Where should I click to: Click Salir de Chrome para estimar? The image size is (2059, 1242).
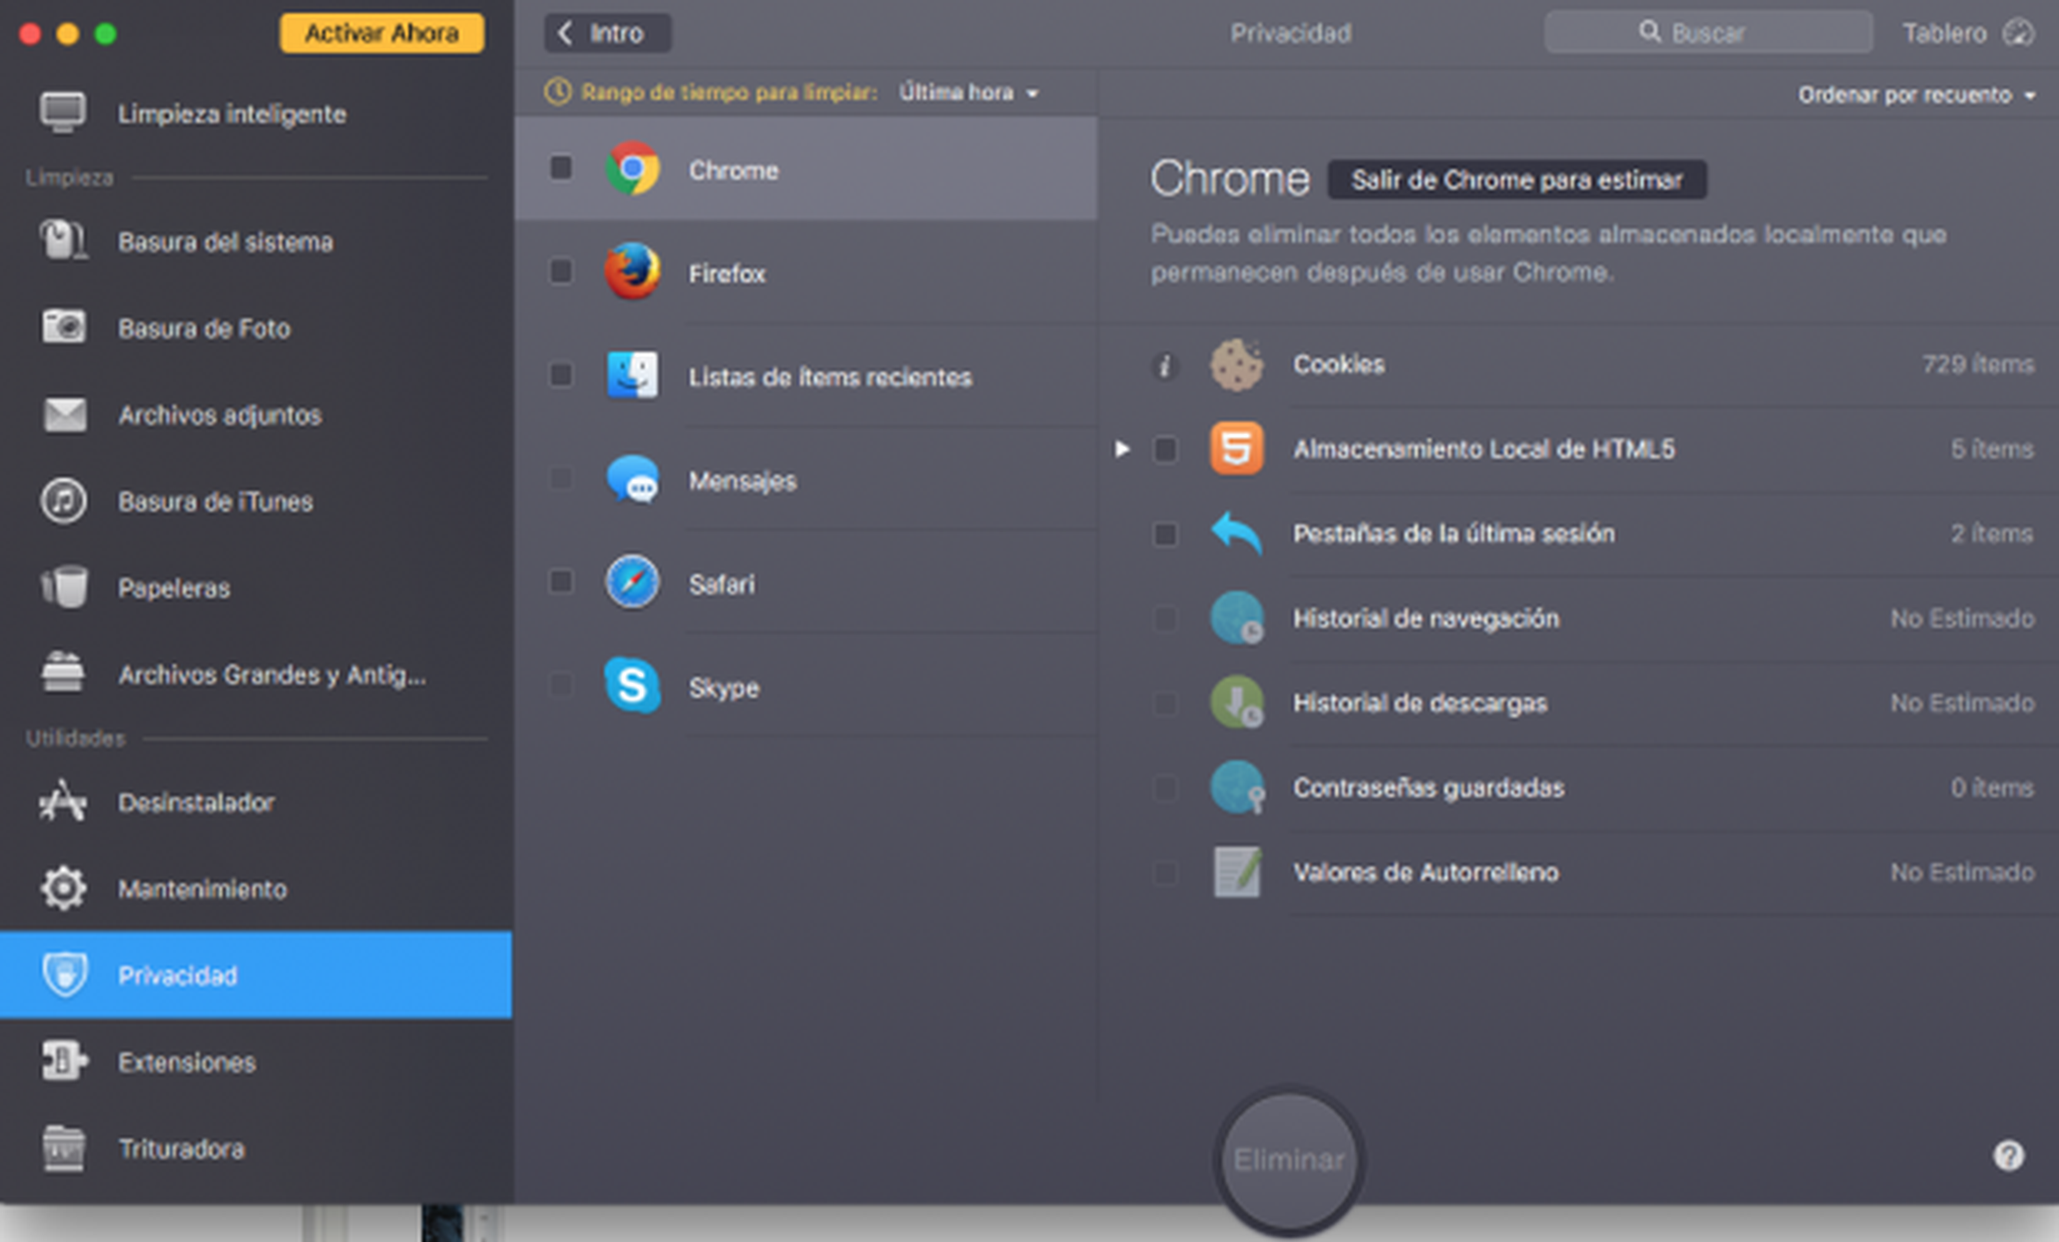point(1517,180)
